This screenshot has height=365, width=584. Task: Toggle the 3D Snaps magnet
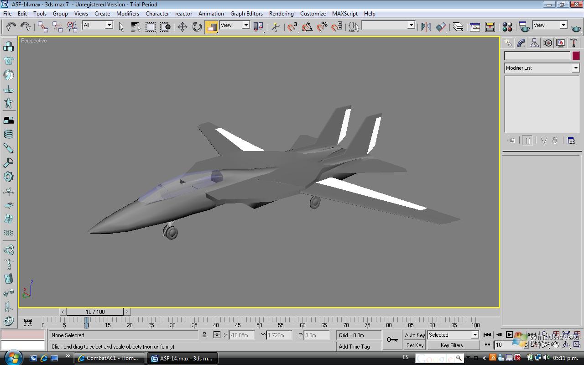(292, 27)
